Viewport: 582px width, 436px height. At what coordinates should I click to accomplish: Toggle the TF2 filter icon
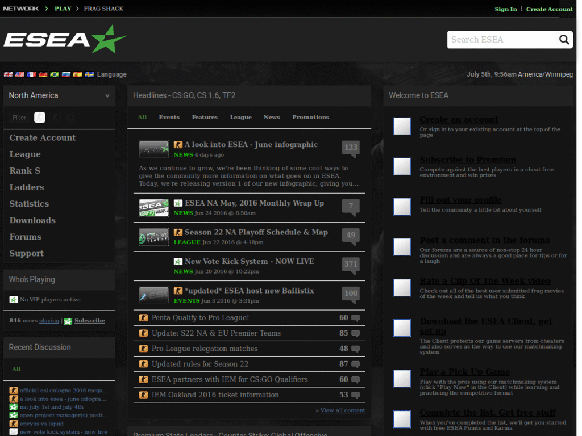point(70,117)
